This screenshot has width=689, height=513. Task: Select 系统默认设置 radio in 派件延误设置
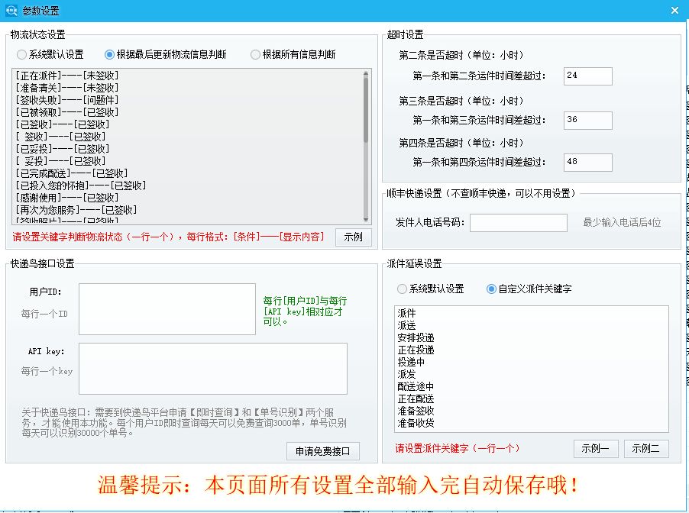[431, 289]
